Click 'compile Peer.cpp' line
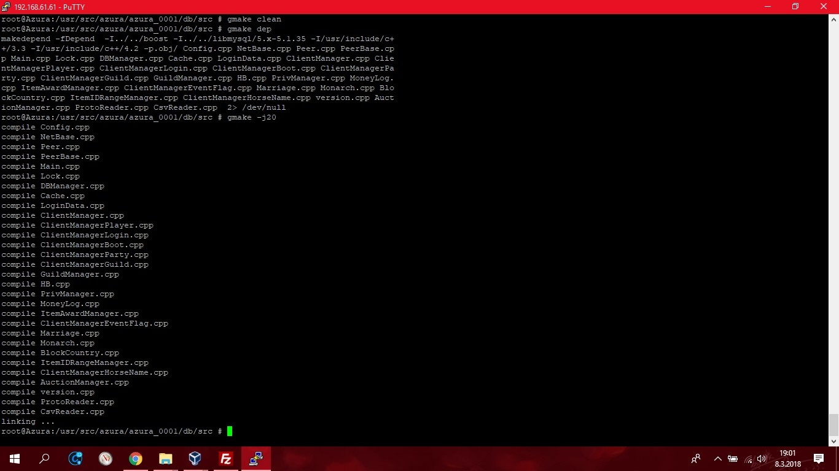Viewport: 839px width, 471px height. [41, 147]
